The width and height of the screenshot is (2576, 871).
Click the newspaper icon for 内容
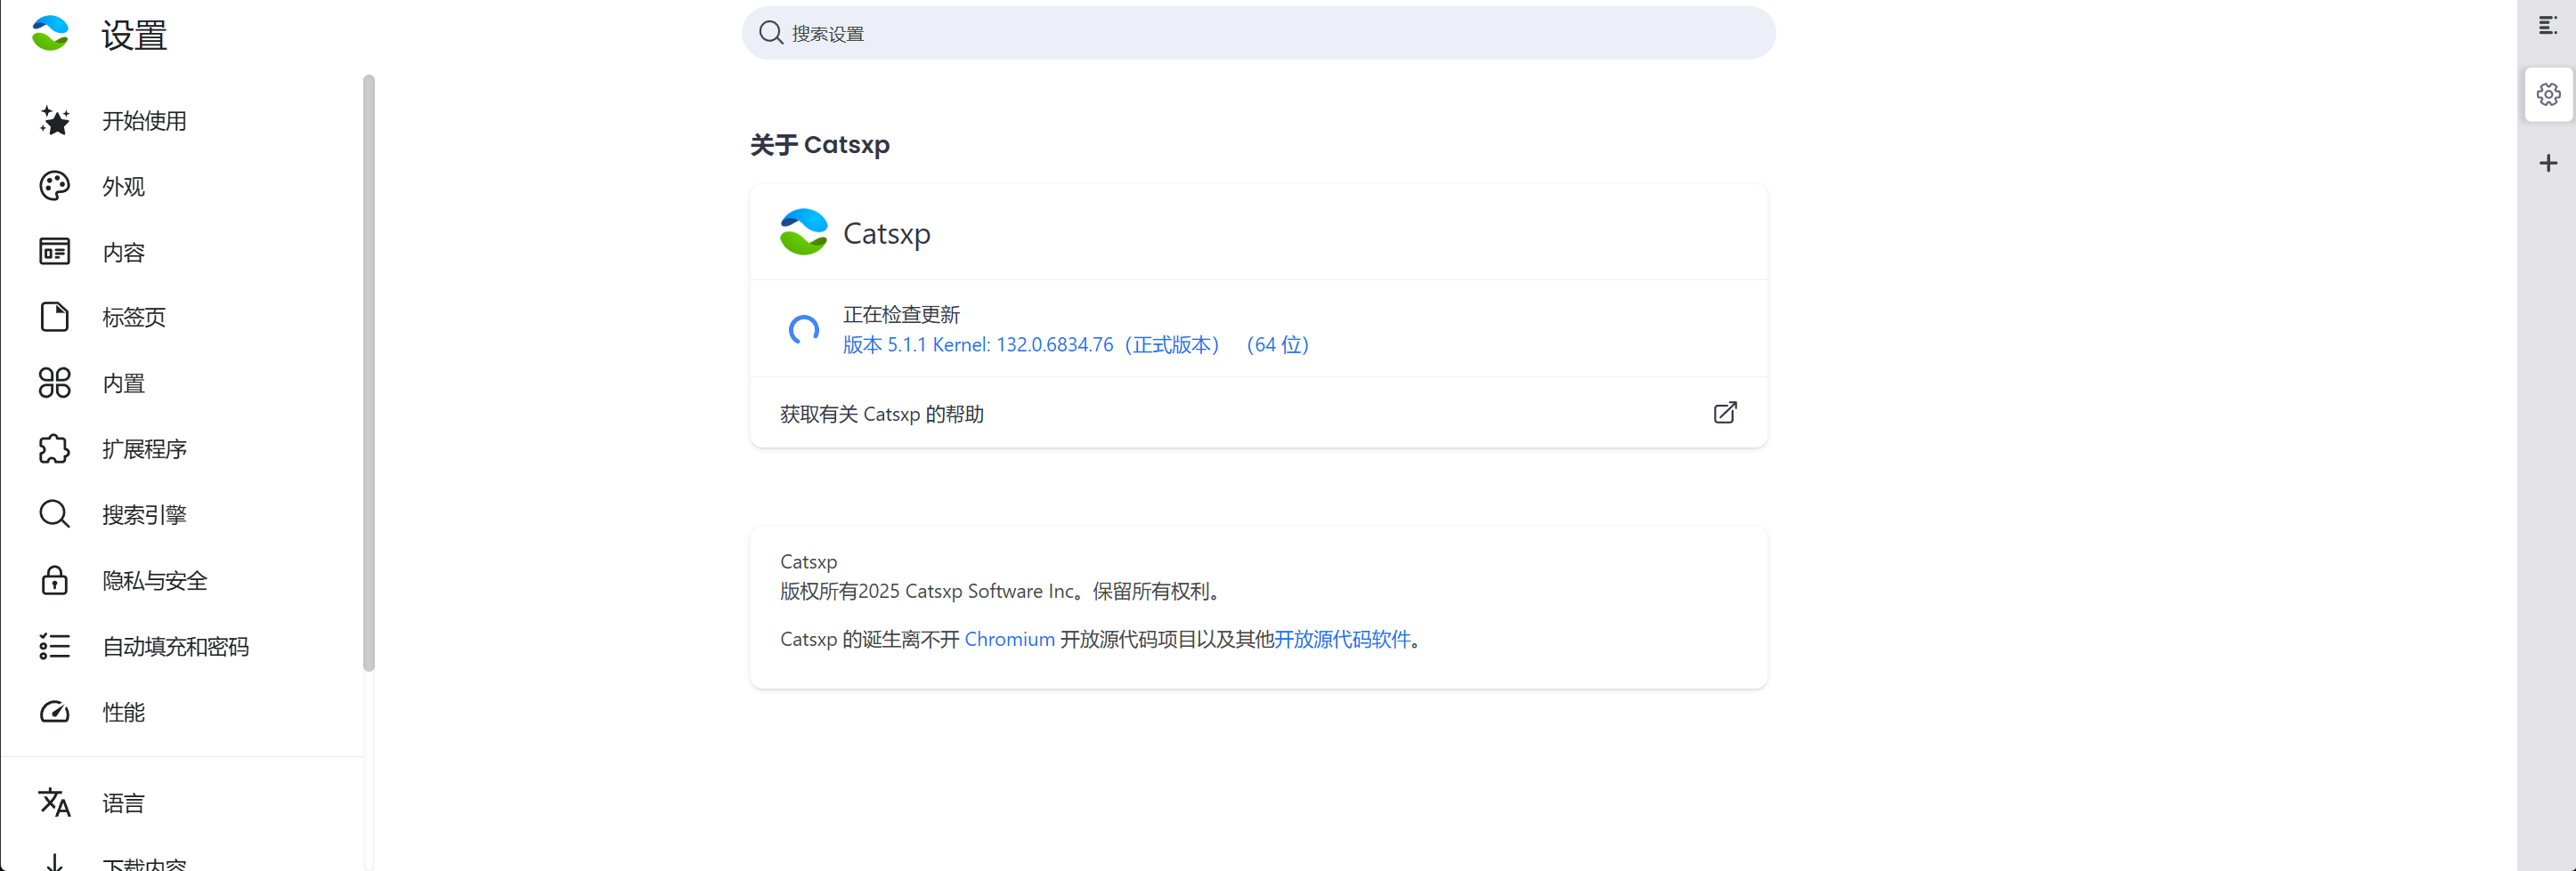(x=54, y=252)
